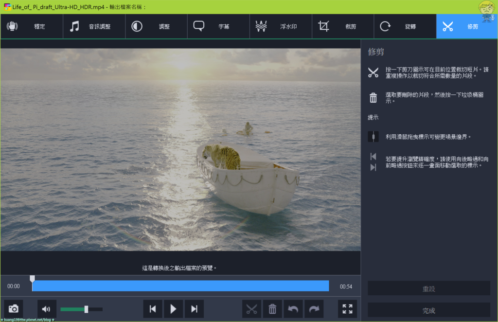Image resolution: width=498 pixels, height=322 pixels.
Task: Open the 音訊調整 audio adjustment tab
Action: click(x=94, y=26)
